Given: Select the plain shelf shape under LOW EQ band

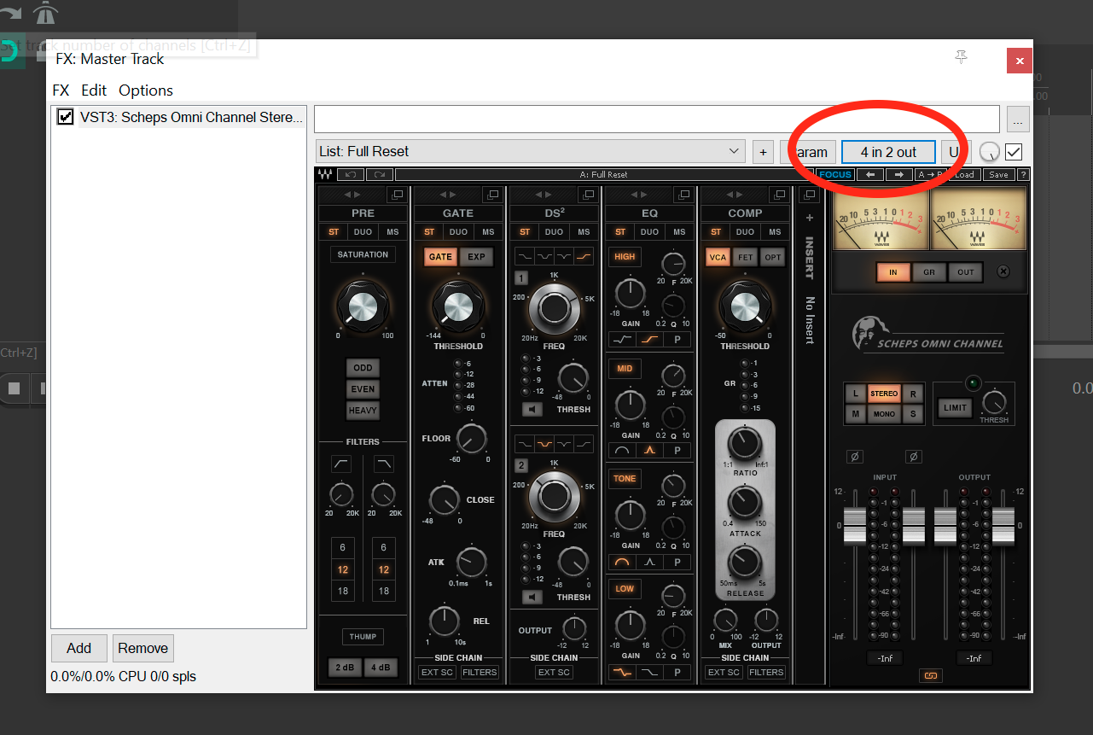Looking at the screenshot, I should pos(650,672).
